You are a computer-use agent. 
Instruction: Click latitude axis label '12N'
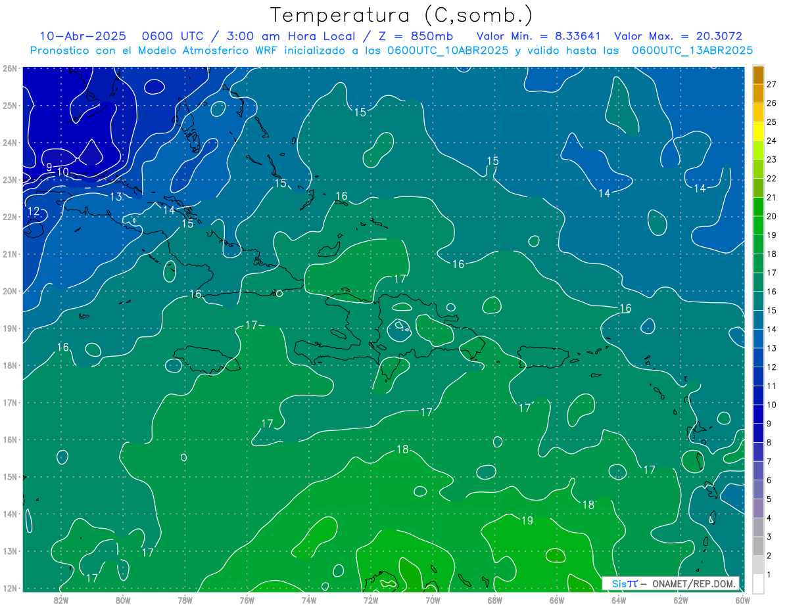(9, 588)
